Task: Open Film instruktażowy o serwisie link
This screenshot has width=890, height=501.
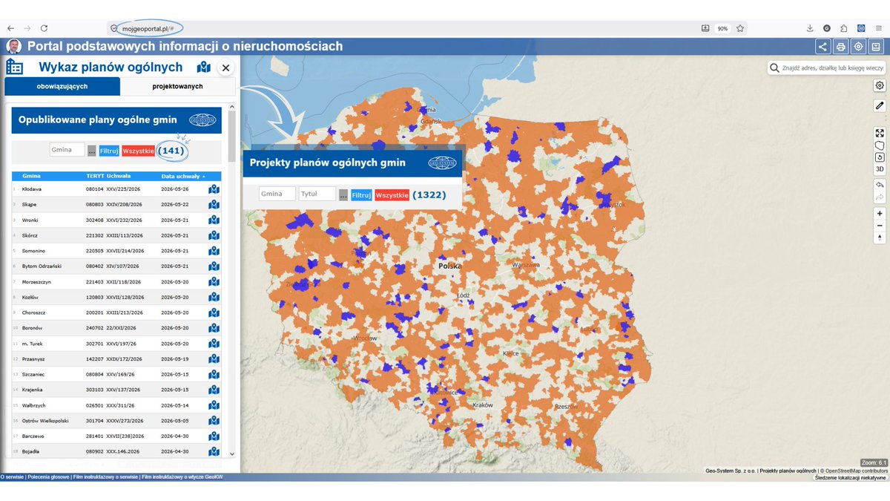Action: pos(106,477)
